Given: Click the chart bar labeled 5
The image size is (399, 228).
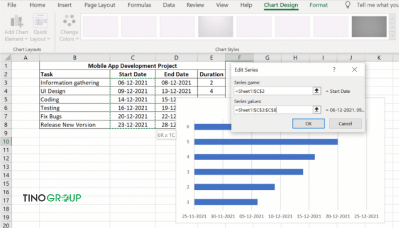Looking at the screenshot, I should (266, 141).
